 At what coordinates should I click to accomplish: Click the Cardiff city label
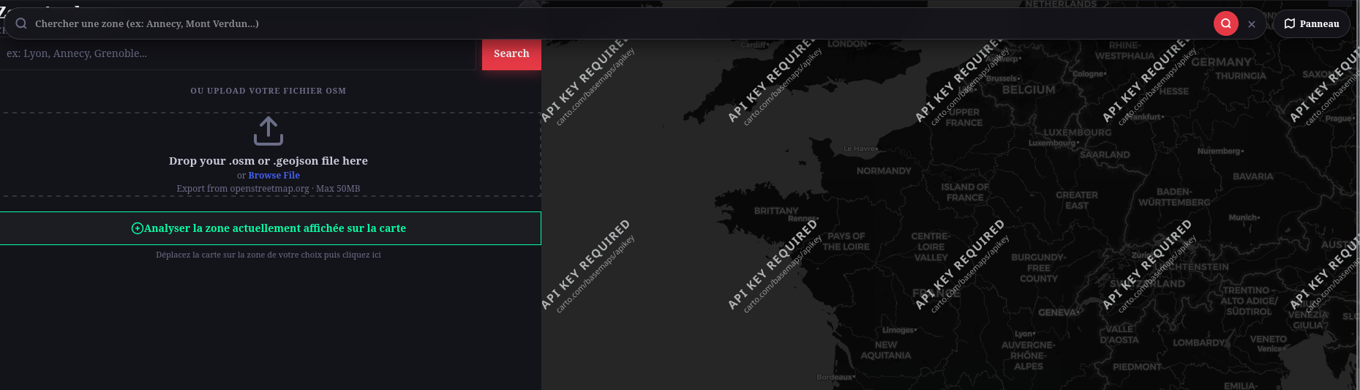[x=754, y=45]
